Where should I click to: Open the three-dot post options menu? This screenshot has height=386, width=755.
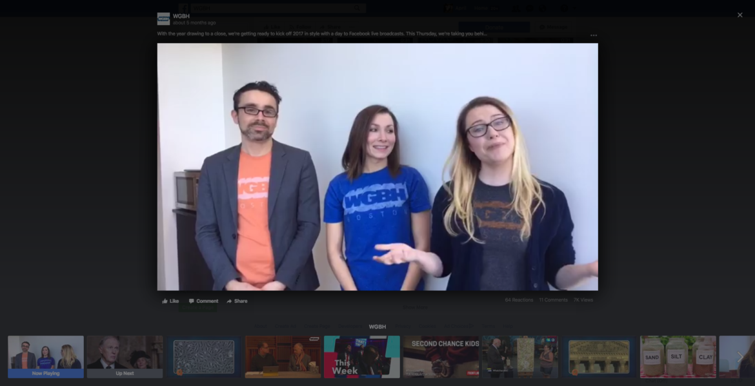point(594,35)
